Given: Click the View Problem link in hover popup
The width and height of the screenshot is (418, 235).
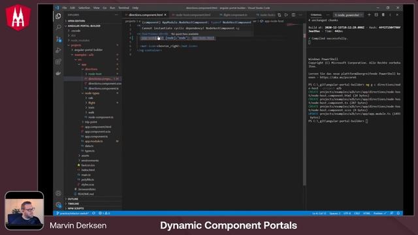Looking at the screenshot, I should 155,34.
